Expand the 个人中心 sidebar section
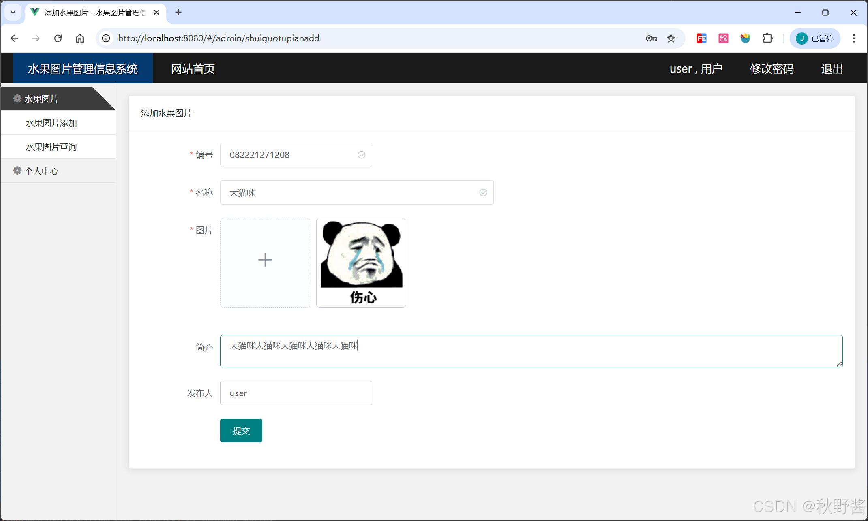 [41, 171]
